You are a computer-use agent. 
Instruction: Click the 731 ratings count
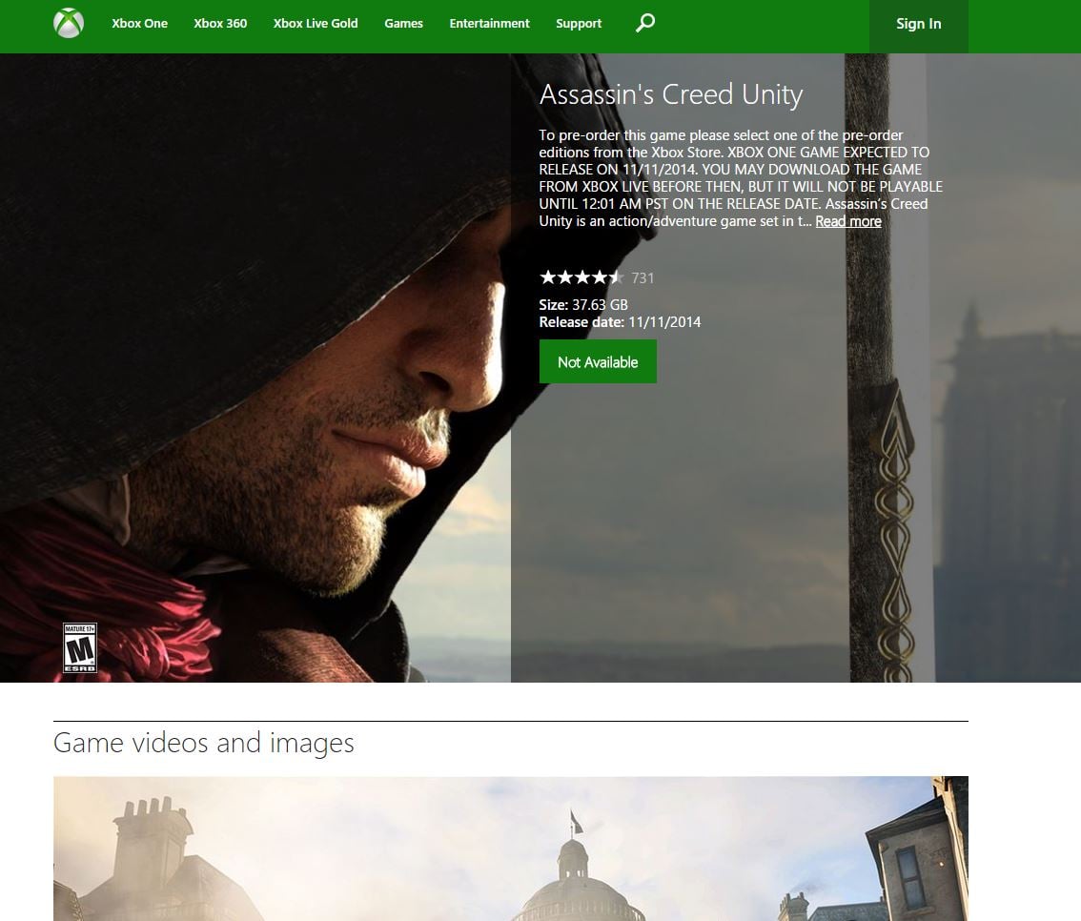(643, 277)
